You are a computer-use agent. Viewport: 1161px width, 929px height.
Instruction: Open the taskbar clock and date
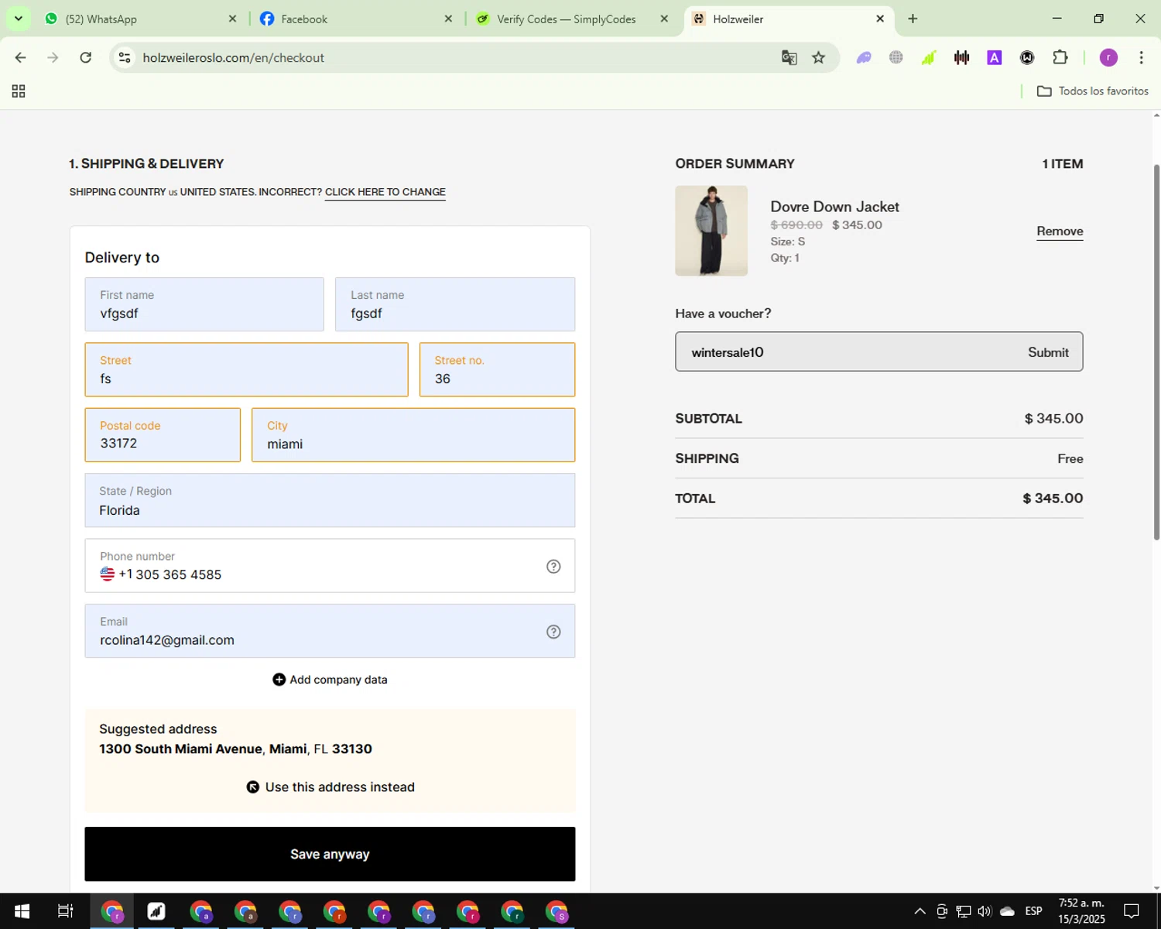coord(1081,911)
